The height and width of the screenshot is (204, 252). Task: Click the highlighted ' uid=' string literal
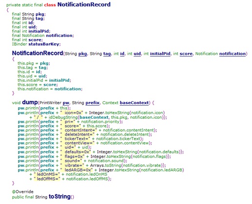coord(68,147)
